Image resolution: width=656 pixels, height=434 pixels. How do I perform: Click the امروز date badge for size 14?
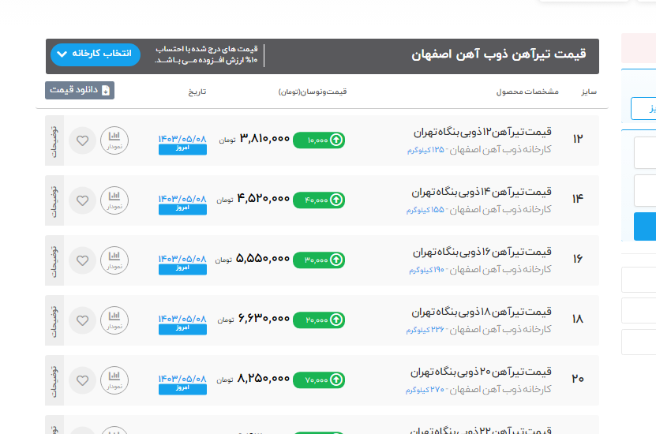pos(182,210)
